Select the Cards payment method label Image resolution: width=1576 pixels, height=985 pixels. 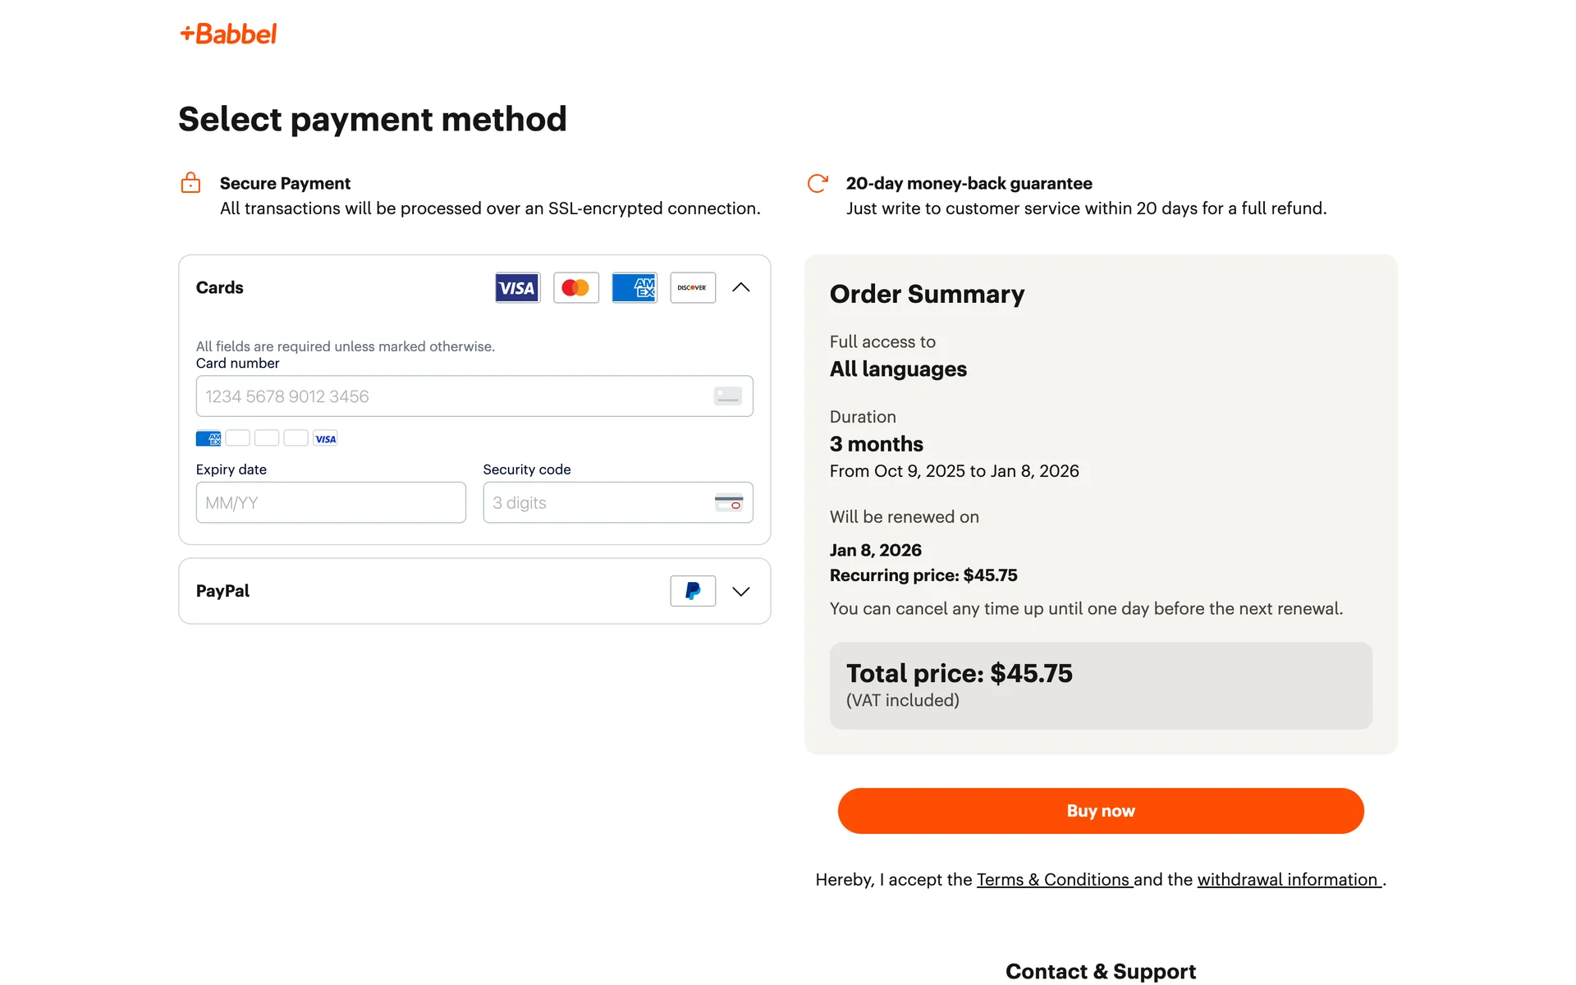(219, 287)
